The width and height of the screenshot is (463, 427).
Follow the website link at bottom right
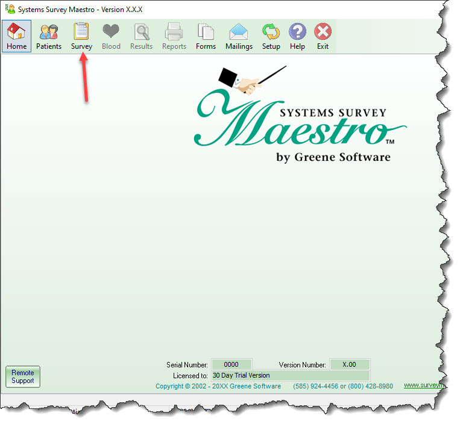tap(424, 385)
